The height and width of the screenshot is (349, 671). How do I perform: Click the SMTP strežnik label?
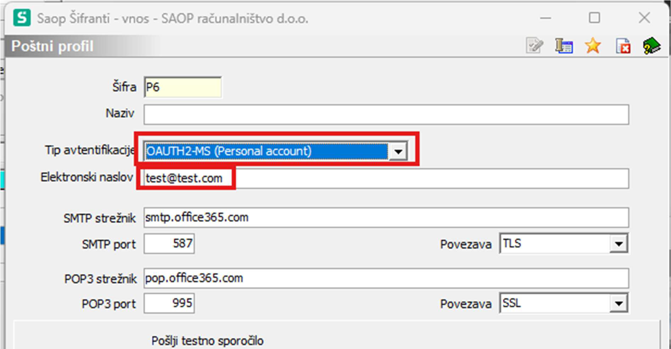point(100,218)
